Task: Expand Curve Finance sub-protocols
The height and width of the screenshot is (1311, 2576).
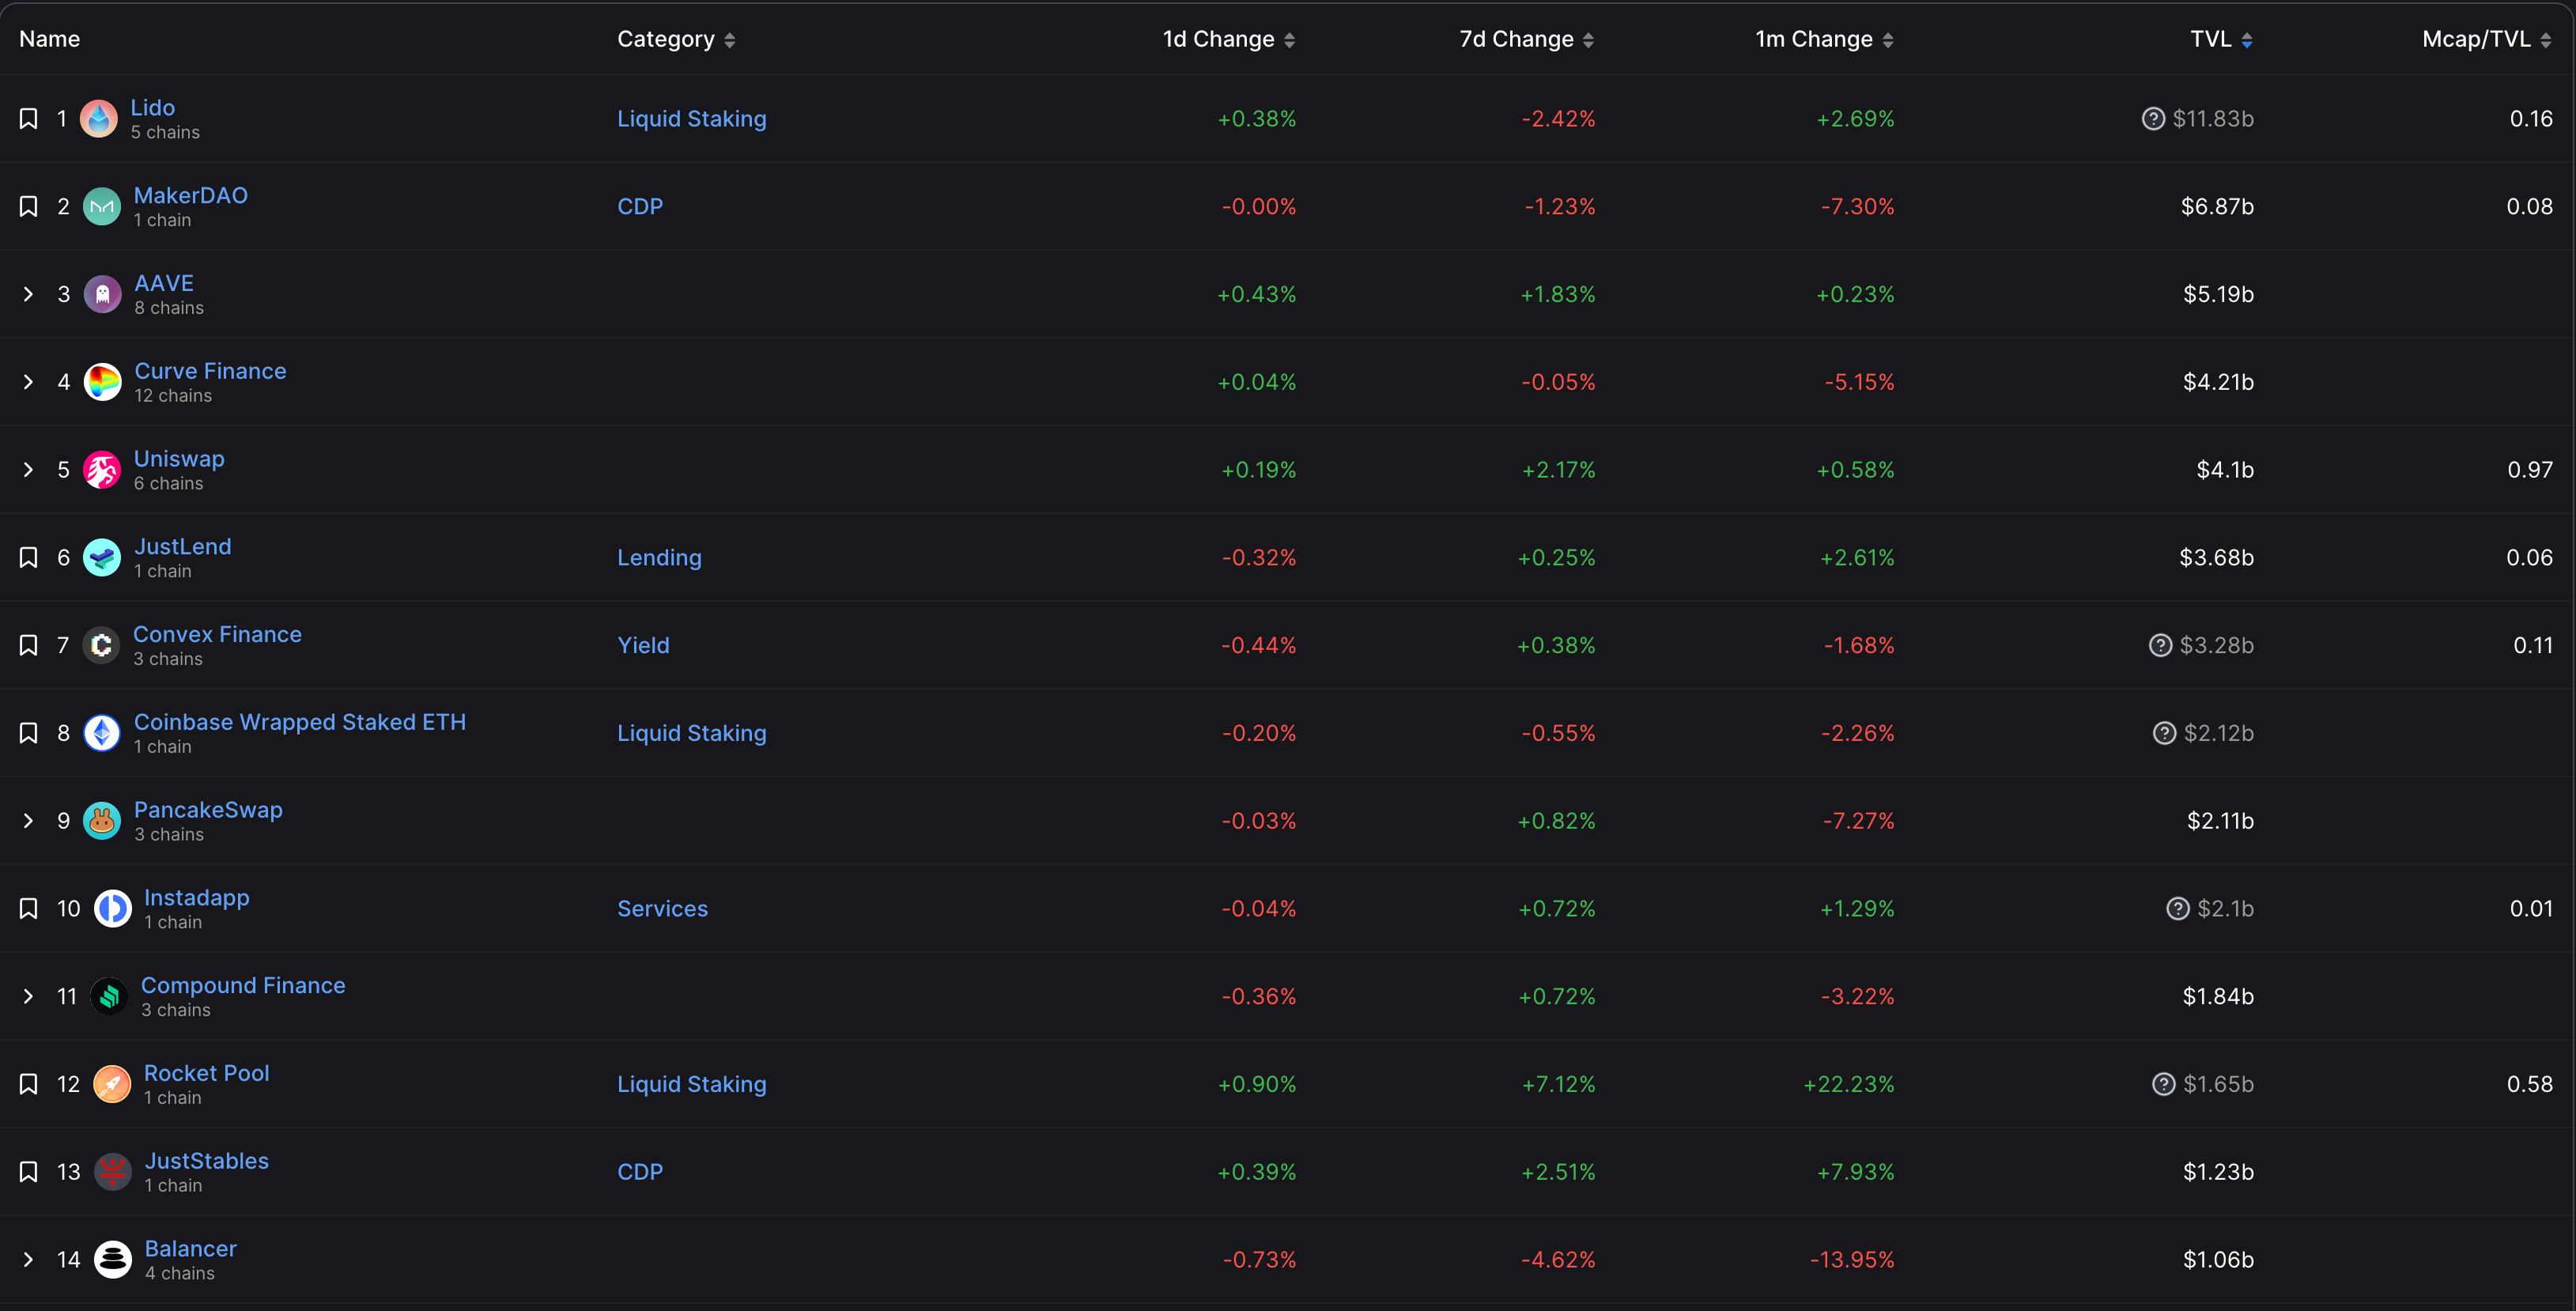Action: click(28, 382)
